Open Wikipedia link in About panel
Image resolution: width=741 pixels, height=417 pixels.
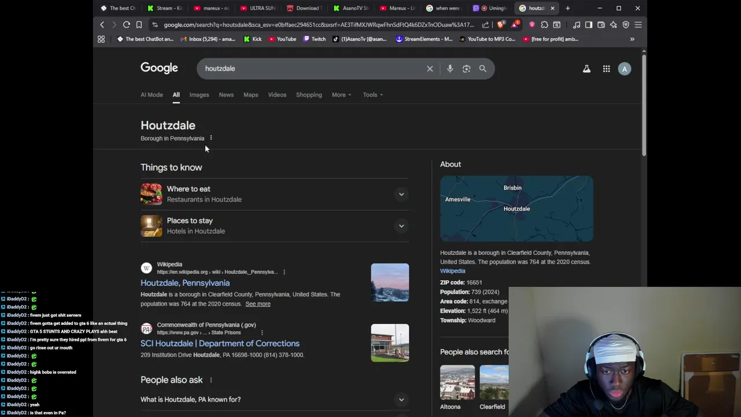453,271
